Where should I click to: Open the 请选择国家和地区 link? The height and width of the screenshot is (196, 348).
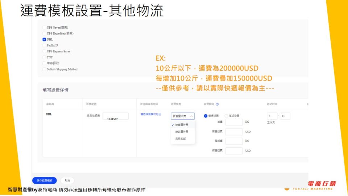click(x=151, y=114)
